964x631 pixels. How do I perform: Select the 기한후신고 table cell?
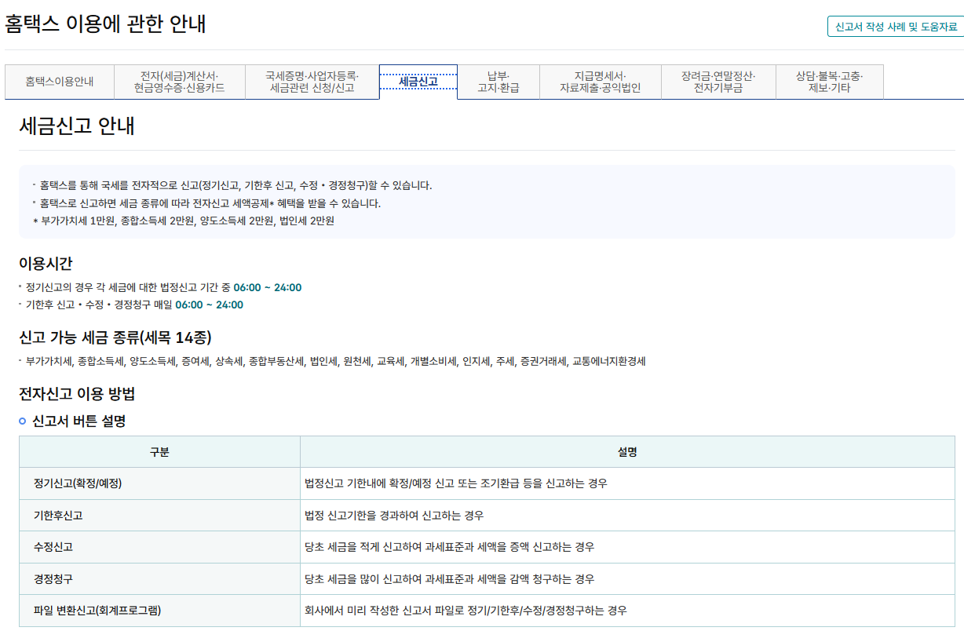coord(159,516)
